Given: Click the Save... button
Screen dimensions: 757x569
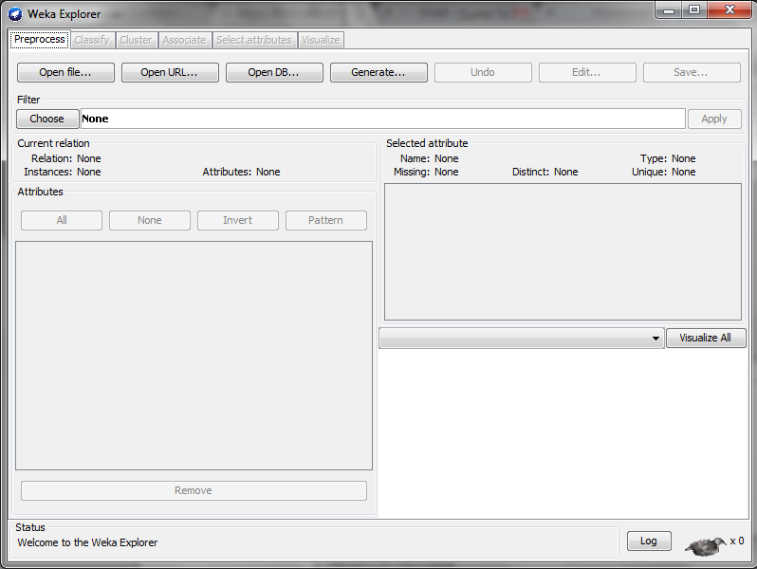Looking at the screenshot, I should (692, 72).
